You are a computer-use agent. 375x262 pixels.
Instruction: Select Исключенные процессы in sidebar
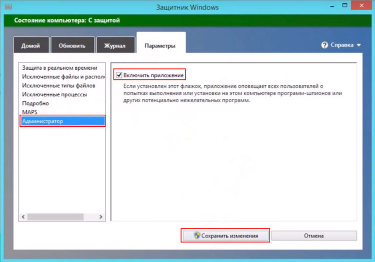click(54, 94)
